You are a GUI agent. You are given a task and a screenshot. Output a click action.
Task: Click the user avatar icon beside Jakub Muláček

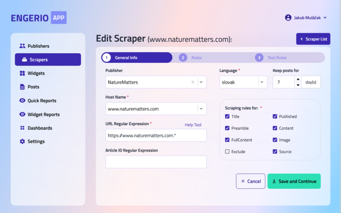(288, 18)
